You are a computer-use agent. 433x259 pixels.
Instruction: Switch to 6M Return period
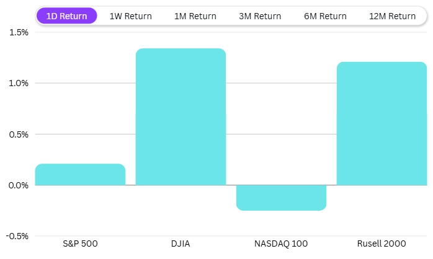tap(325, 16)
